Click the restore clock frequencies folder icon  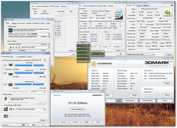tap(6, 116)
